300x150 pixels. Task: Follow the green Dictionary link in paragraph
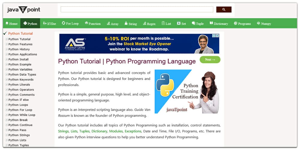tap(99, 131)
